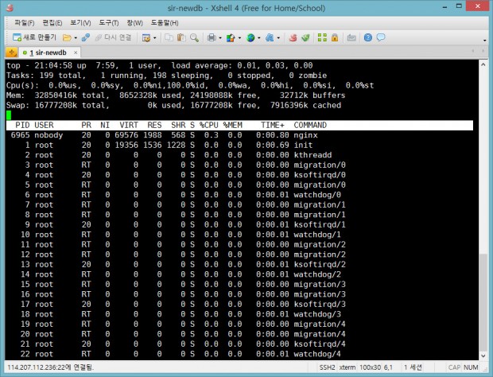
Task: Click the globe encoding icon
Action: coord(250,37)
